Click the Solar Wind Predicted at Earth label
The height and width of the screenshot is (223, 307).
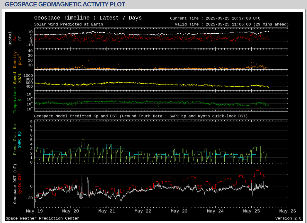click(x=68, y=24)
